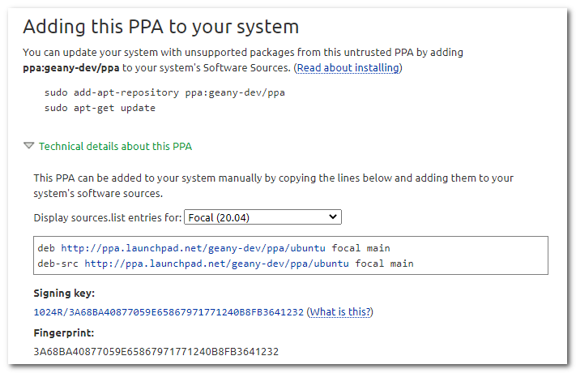Collapse the triangle beside Technical details

pos(29,146)
